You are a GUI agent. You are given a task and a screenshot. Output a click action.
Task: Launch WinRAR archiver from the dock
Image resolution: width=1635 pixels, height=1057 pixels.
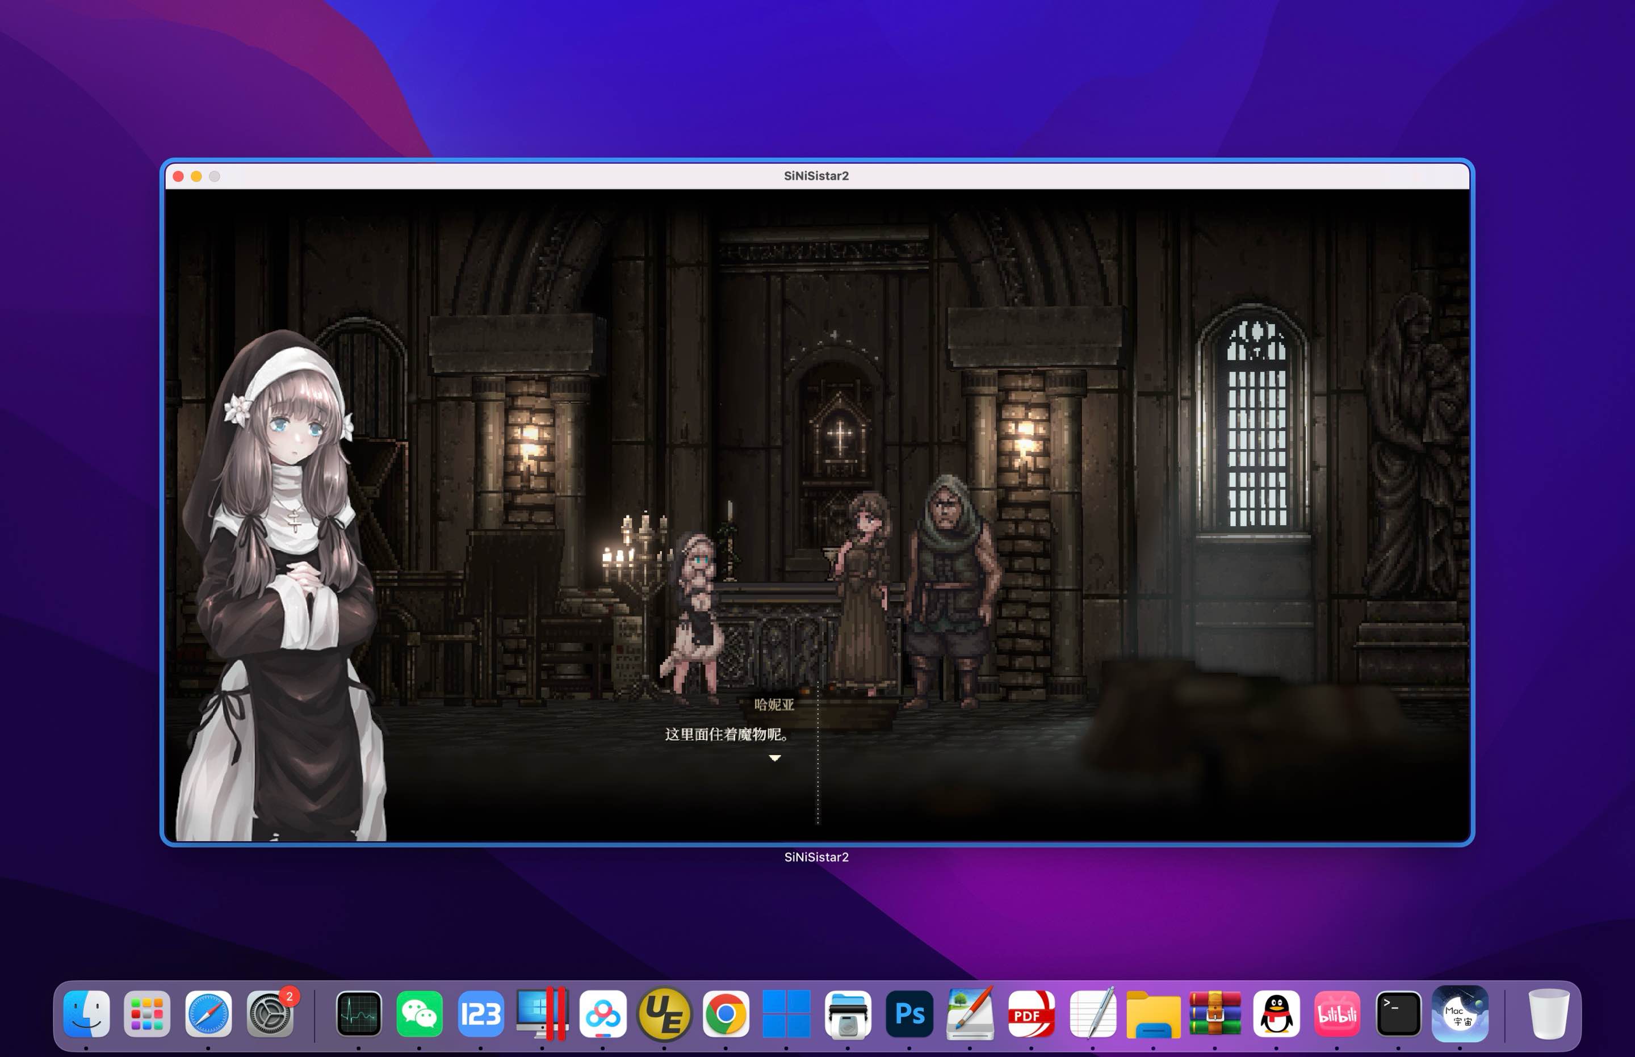(x=1215, y=1013)
